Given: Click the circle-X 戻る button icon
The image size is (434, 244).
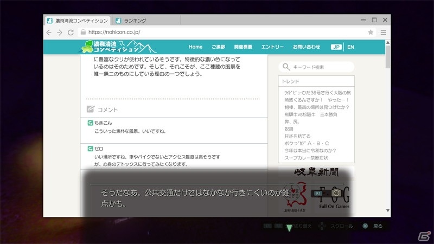Looking at the screenshot, I should pos(365,226).
